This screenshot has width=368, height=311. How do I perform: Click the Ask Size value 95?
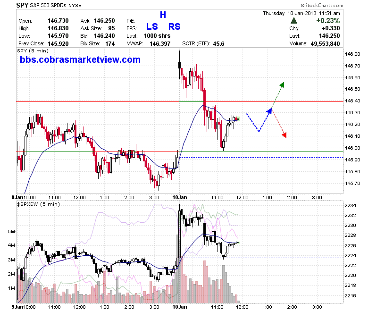[111, 28]
